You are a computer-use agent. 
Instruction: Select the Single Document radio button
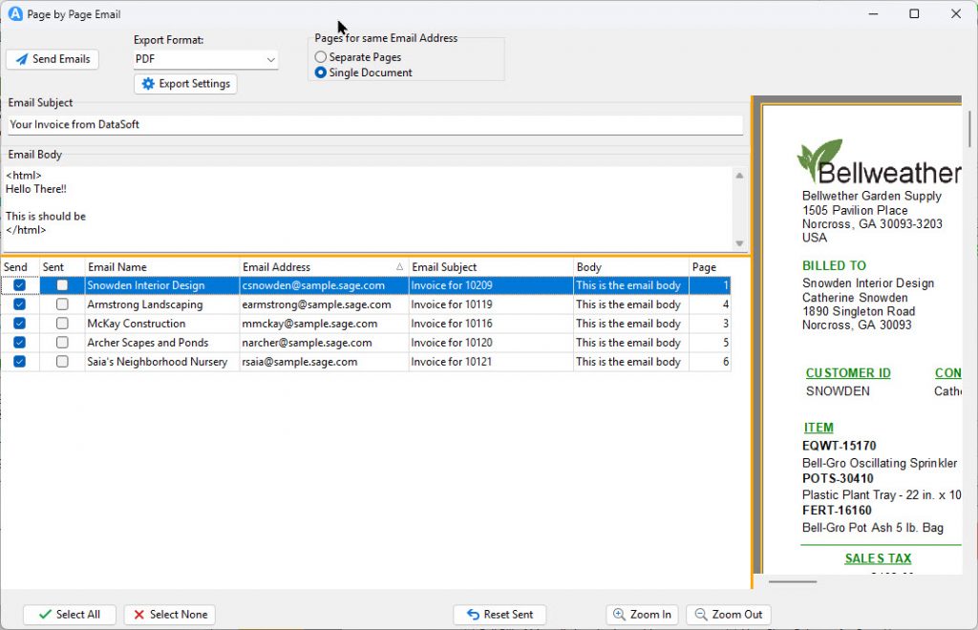pos(321,72)
